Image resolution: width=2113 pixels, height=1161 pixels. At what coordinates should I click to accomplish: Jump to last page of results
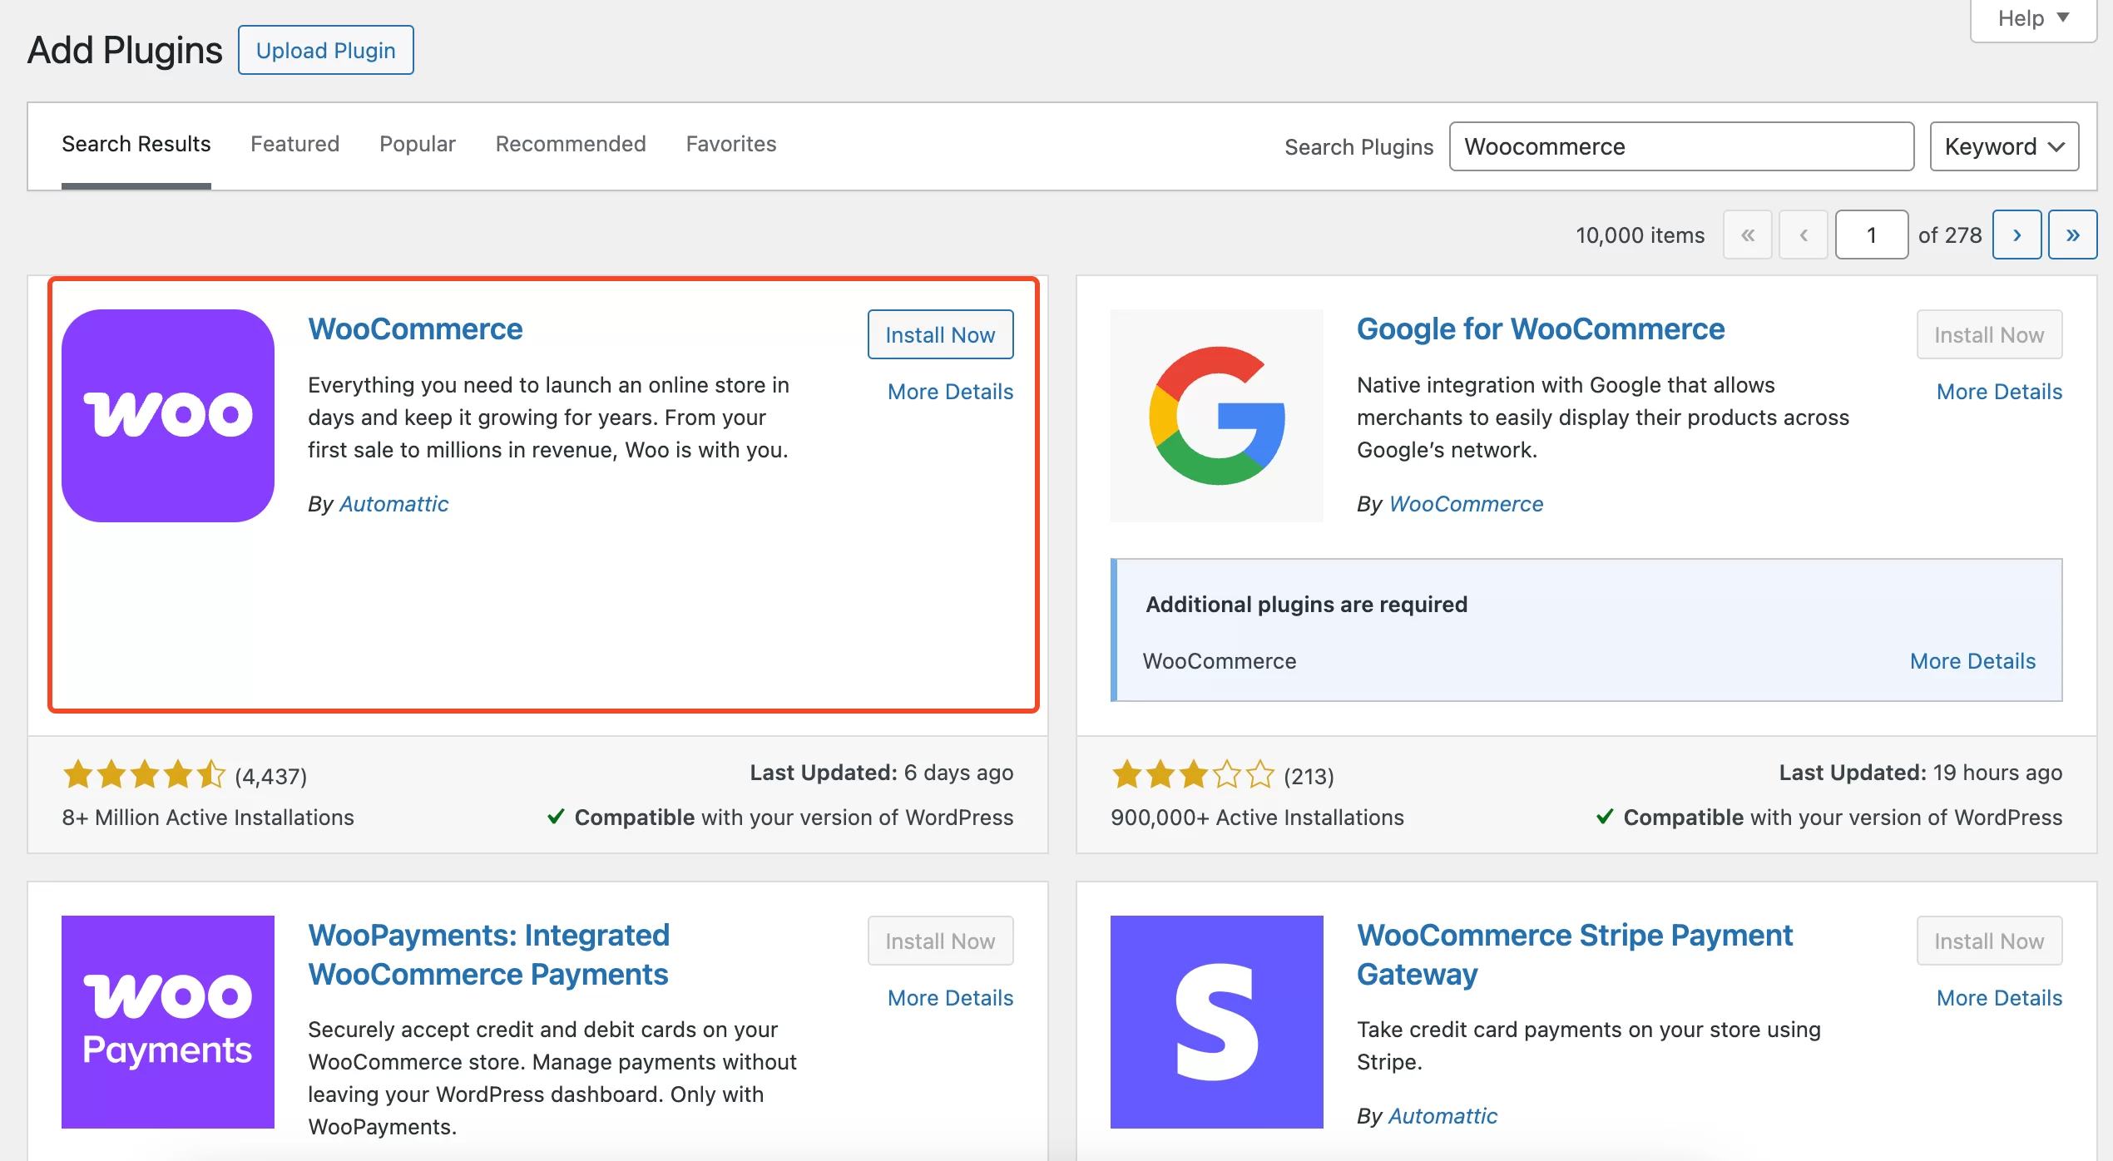click(2073, 235)
